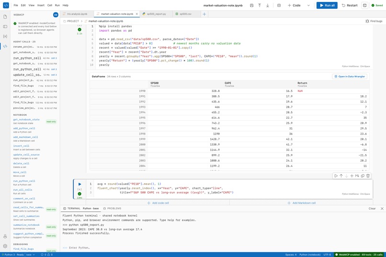
Task: Select the Terminal panel tab
Action: [81, 209]
